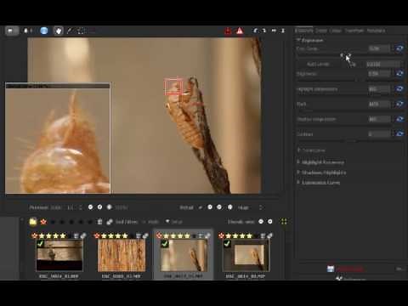Zoom in the preview
This screenshot has width=408, height=306.
[99, 207]
